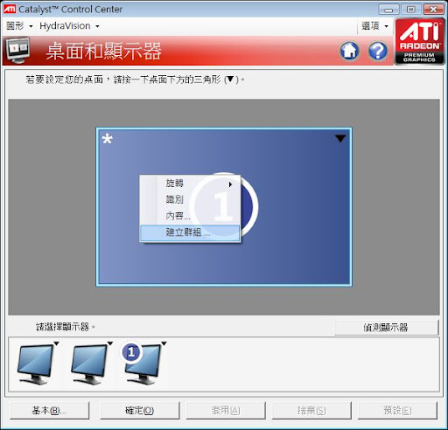Expand the 旋轉 submenu

(190, 184)
